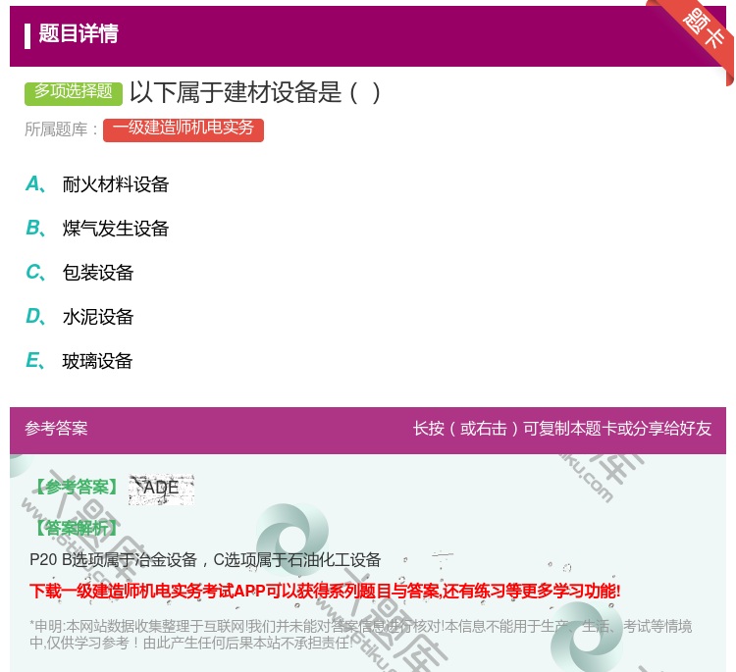Click the P20 B选项属于冶金设备 explanation line
This screenshot has width=736, height=672.
[x=205, y=560]
